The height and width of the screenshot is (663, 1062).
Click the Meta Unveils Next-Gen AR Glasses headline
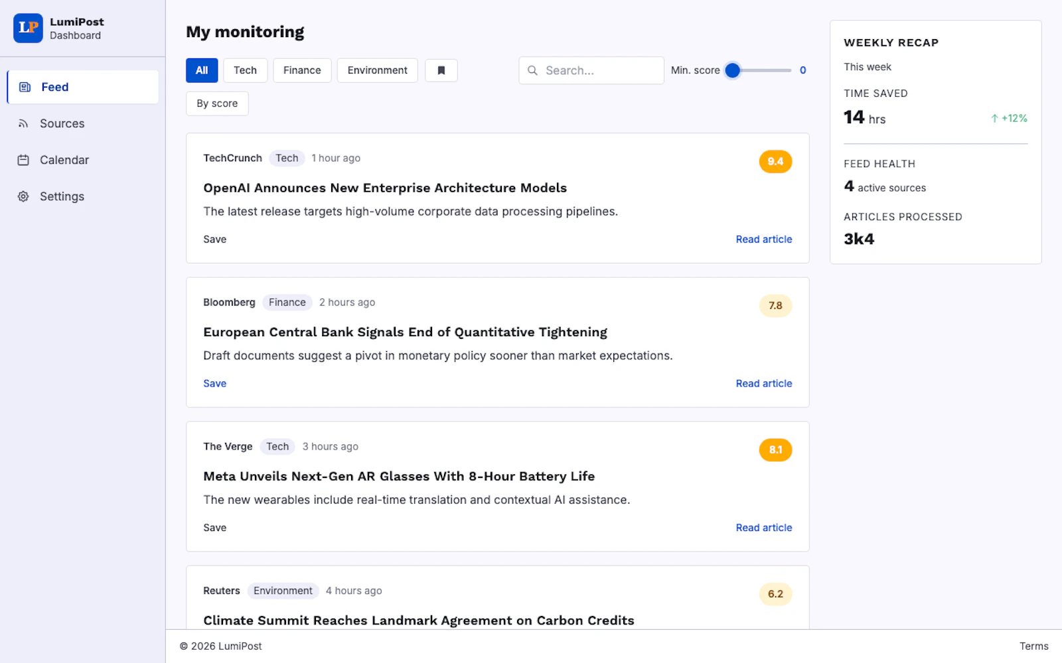pos(399,476)
